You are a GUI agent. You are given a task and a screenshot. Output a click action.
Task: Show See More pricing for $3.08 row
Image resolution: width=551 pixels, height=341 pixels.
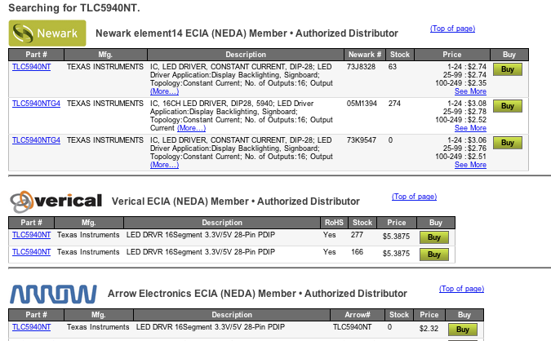tap(470, 128)
